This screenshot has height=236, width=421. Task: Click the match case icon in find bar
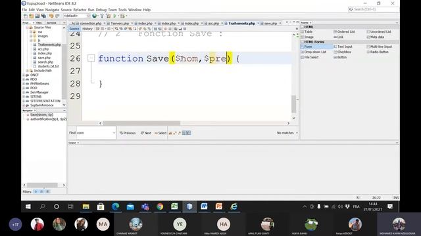170,133
